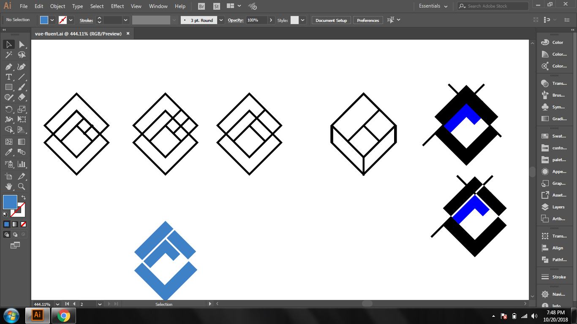Screen dimensions: 577x324
Task: Swap fill and stroke colors arrow
Action: coord(24,197)
